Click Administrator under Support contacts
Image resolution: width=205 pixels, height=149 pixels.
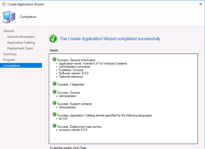click(67, 107)
